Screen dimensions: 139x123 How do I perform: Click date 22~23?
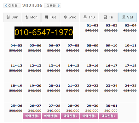pyautogui.click(x=92, y=86)
